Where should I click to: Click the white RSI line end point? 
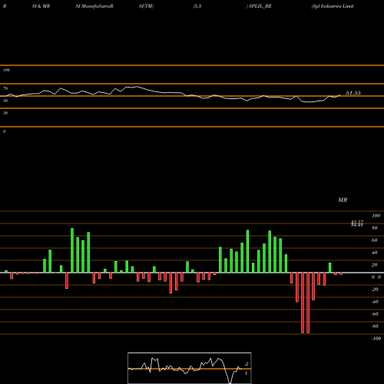340,95
